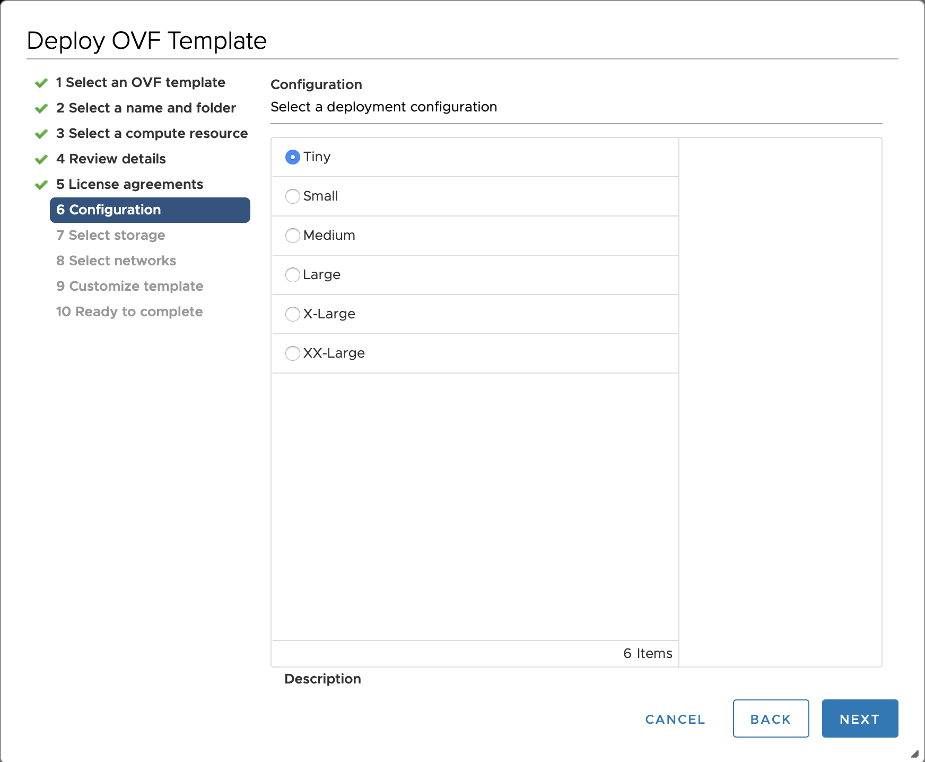Click step 9 Customize template
Screen dimensions: 925x762
pyautogui.click(x=129, y=286)
